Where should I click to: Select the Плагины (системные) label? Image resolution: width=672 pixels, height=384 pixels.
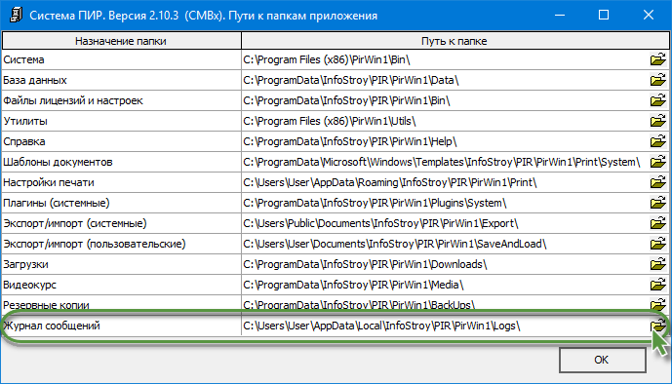[x=57, y=203]
